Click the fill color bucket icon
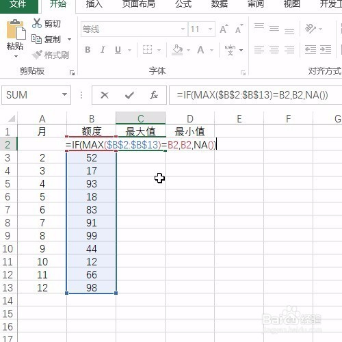Viewport: 342px width, 342px height. click(178, 50)
